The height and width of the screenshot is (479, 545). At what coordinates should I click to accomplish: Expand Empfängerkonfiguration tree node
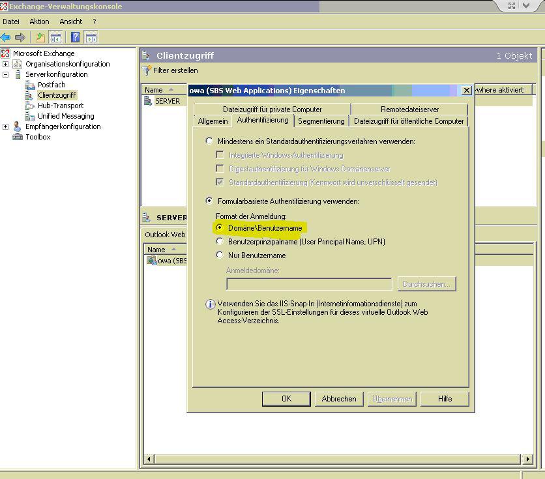[6, 126]
